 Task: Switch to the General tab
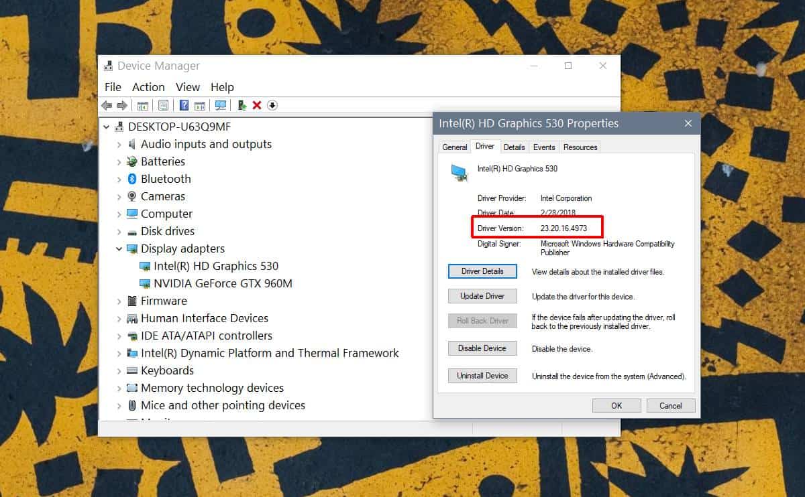pyautogui.click(x=455, y=147)
